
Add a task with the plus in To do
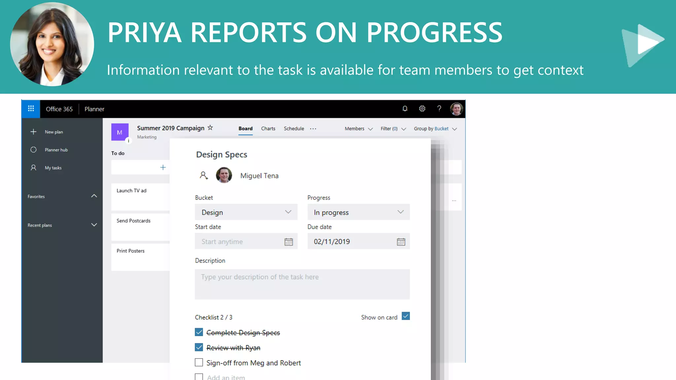tap(163, 167)
